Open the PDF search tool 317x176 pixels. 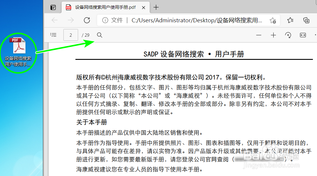point(100,35)
